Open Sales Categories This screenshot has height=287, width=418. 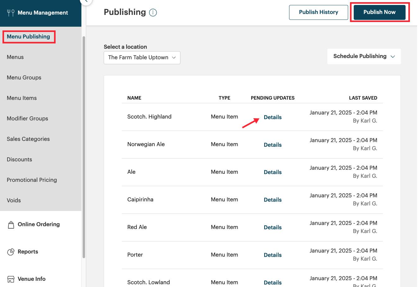[28, 139]
